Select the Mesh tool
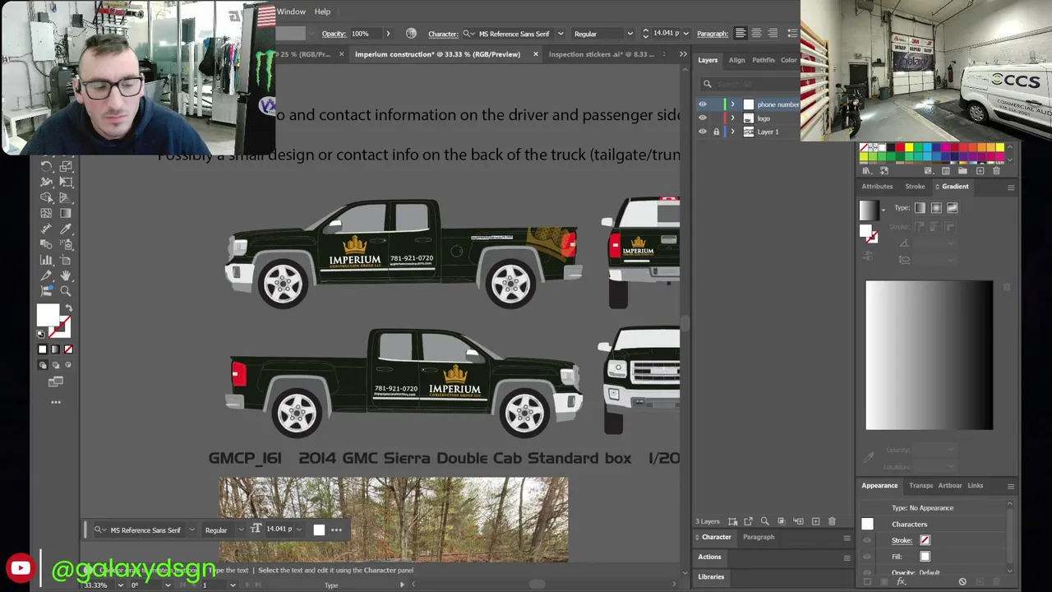Screen dimensions: 1052x592 click(x=47, y=213)
